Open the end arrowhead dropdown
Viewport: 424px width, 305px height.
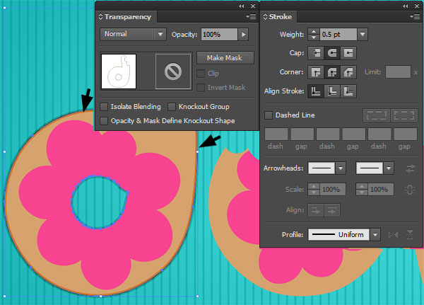[x=389, y=168]
